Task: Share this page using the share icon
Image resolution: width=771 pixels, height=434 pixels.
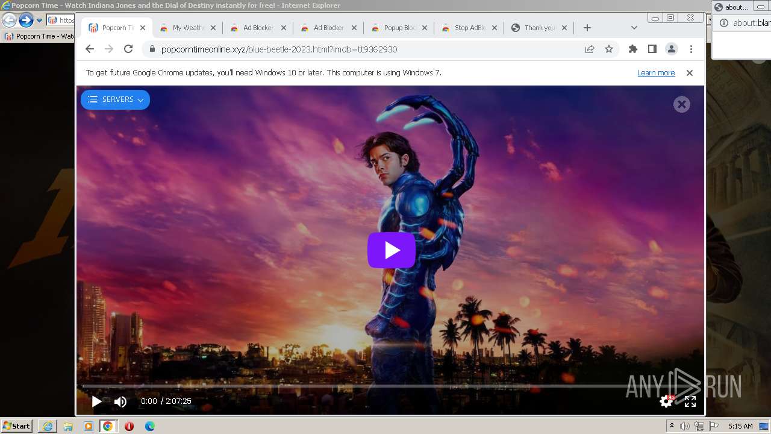Action: click(590, 49)
